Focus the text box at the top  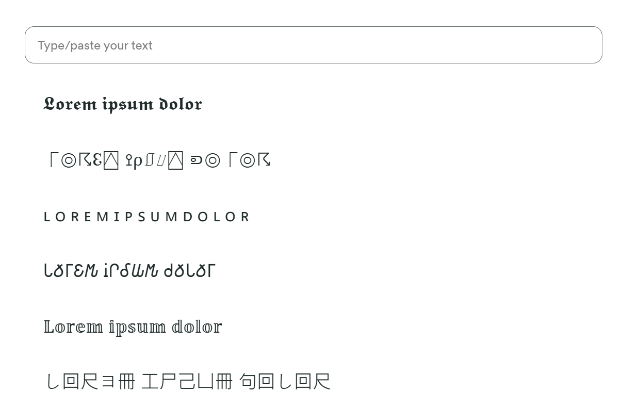click(313, 45)
